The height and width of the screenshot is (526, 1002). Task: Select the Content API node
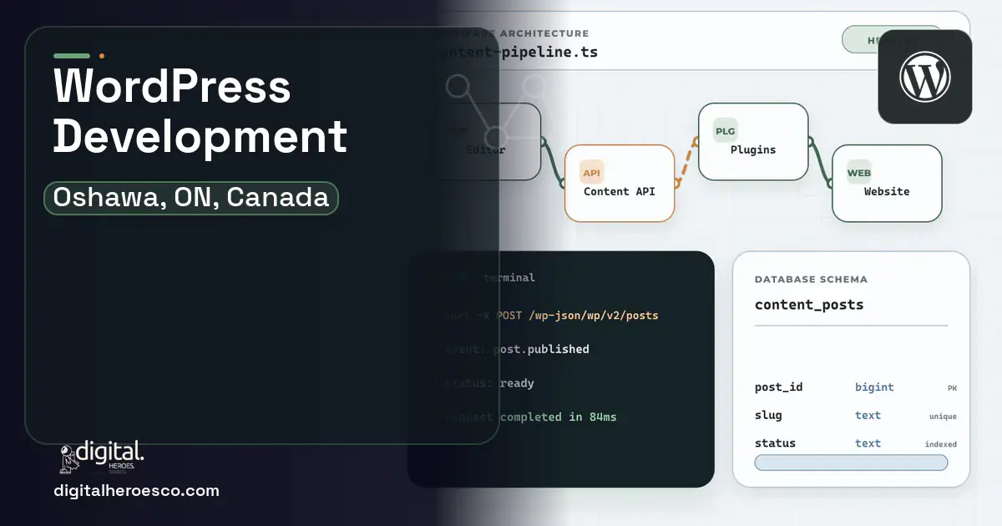(x=620, y=183)
